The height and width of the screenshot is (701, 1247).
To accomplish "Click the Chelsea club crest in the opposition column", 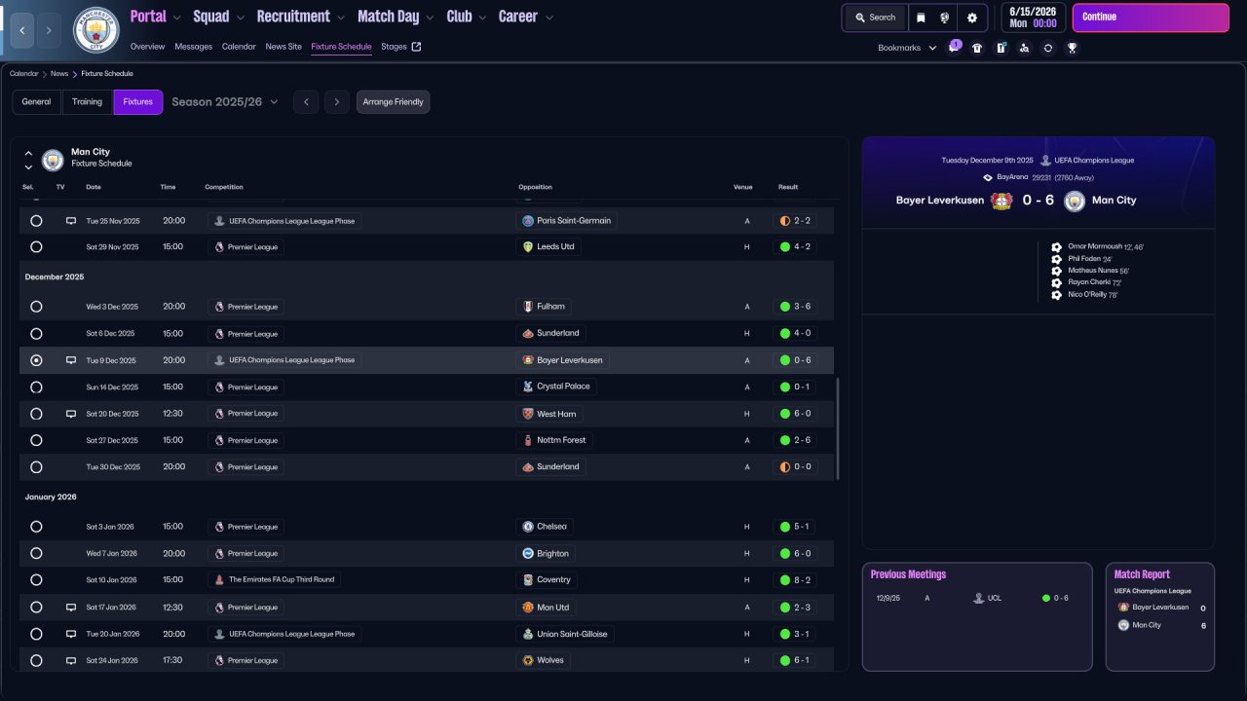I will coord(528,527).
